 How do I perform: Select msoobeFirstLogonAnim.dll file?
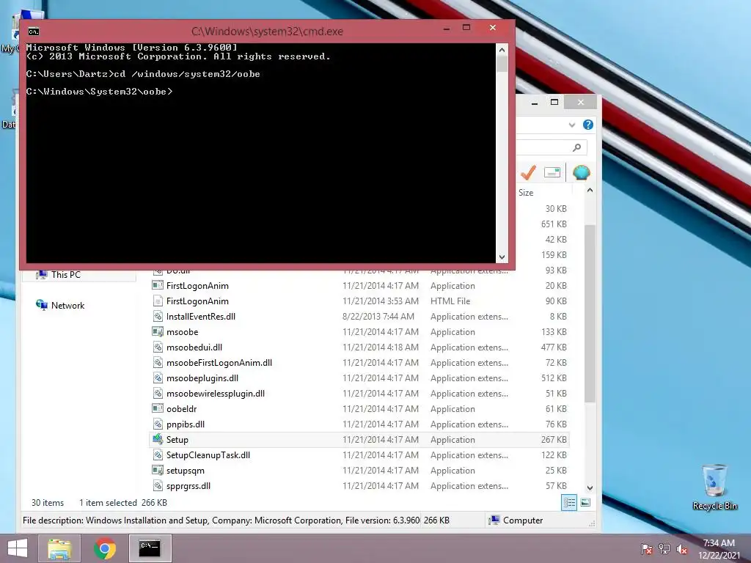359,362
